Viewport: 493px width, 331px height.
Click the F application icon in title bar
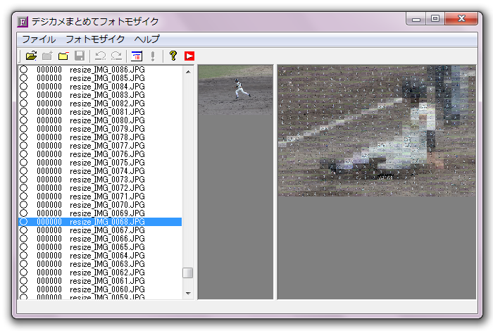pyautogui.click(x=23, y=22)
